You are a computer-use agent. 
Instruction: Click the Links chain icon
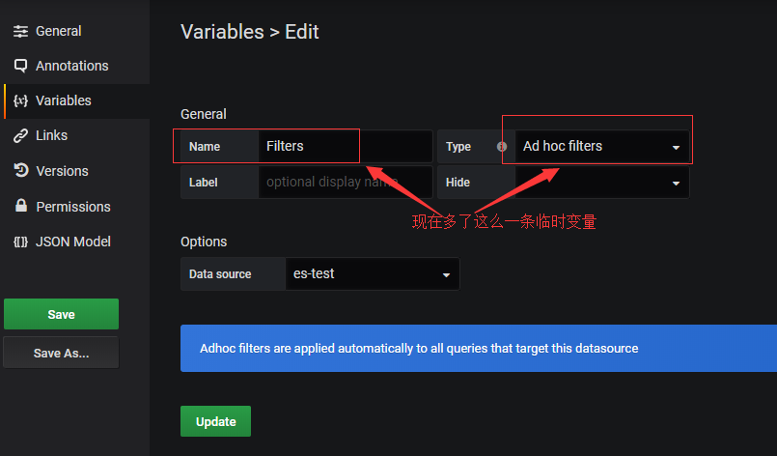click(x=20, y=135)
